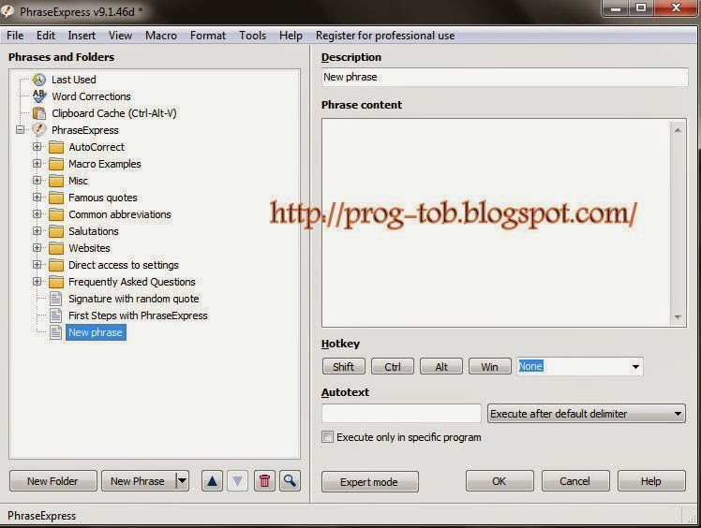The image size is (701, 528).
Task: Expand the Salutations folder
Action: click(x=37, y=231)
